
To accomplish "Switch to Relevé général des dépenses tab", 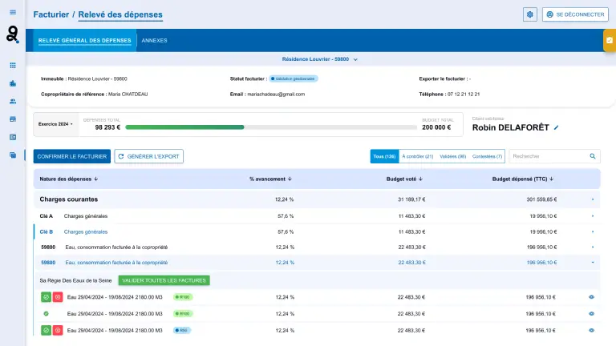I will [84, 40].
